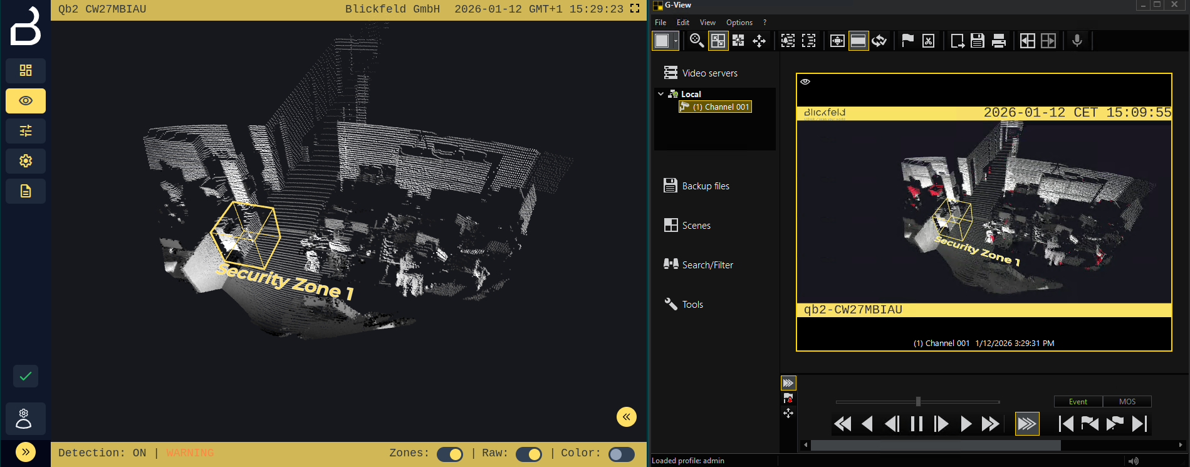Screen dimensions: 1190x467
Task: Collapse the panel with yellow double-chevron button
Action: (x=626, y=417)
